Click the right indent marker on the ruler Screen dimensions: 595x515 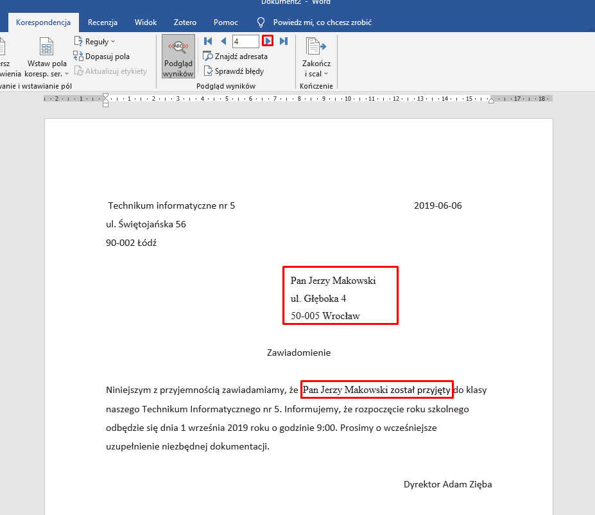491,101
